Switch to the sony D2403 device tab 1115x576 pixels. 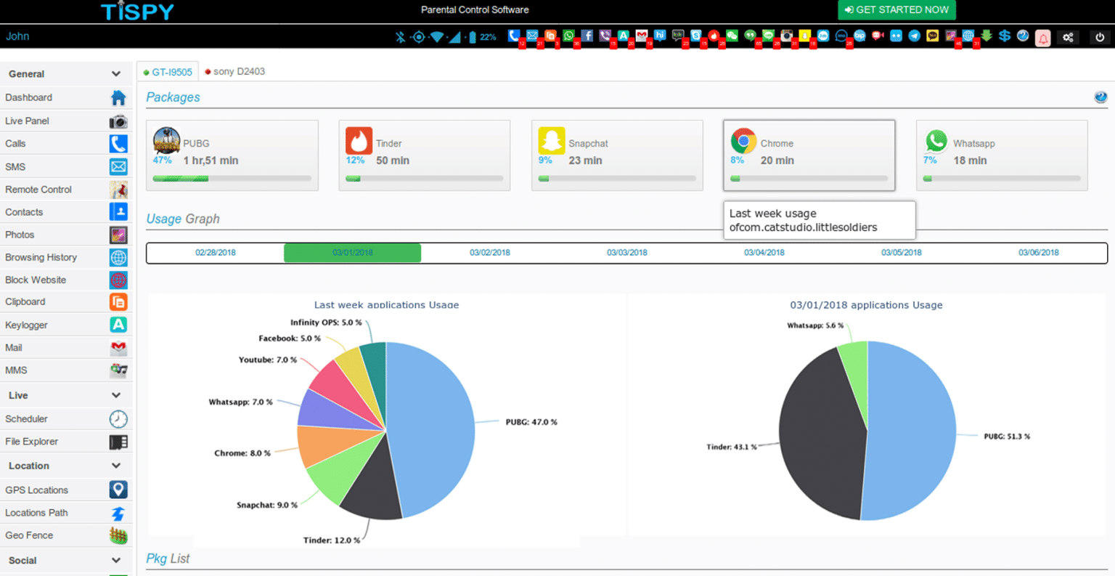235,71
